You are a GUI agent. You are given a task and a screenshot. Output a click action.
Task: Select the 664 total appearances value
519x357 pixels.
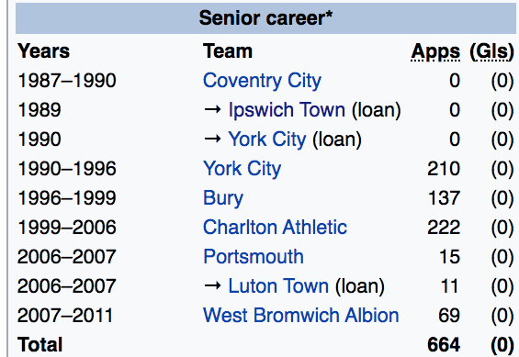444,345
